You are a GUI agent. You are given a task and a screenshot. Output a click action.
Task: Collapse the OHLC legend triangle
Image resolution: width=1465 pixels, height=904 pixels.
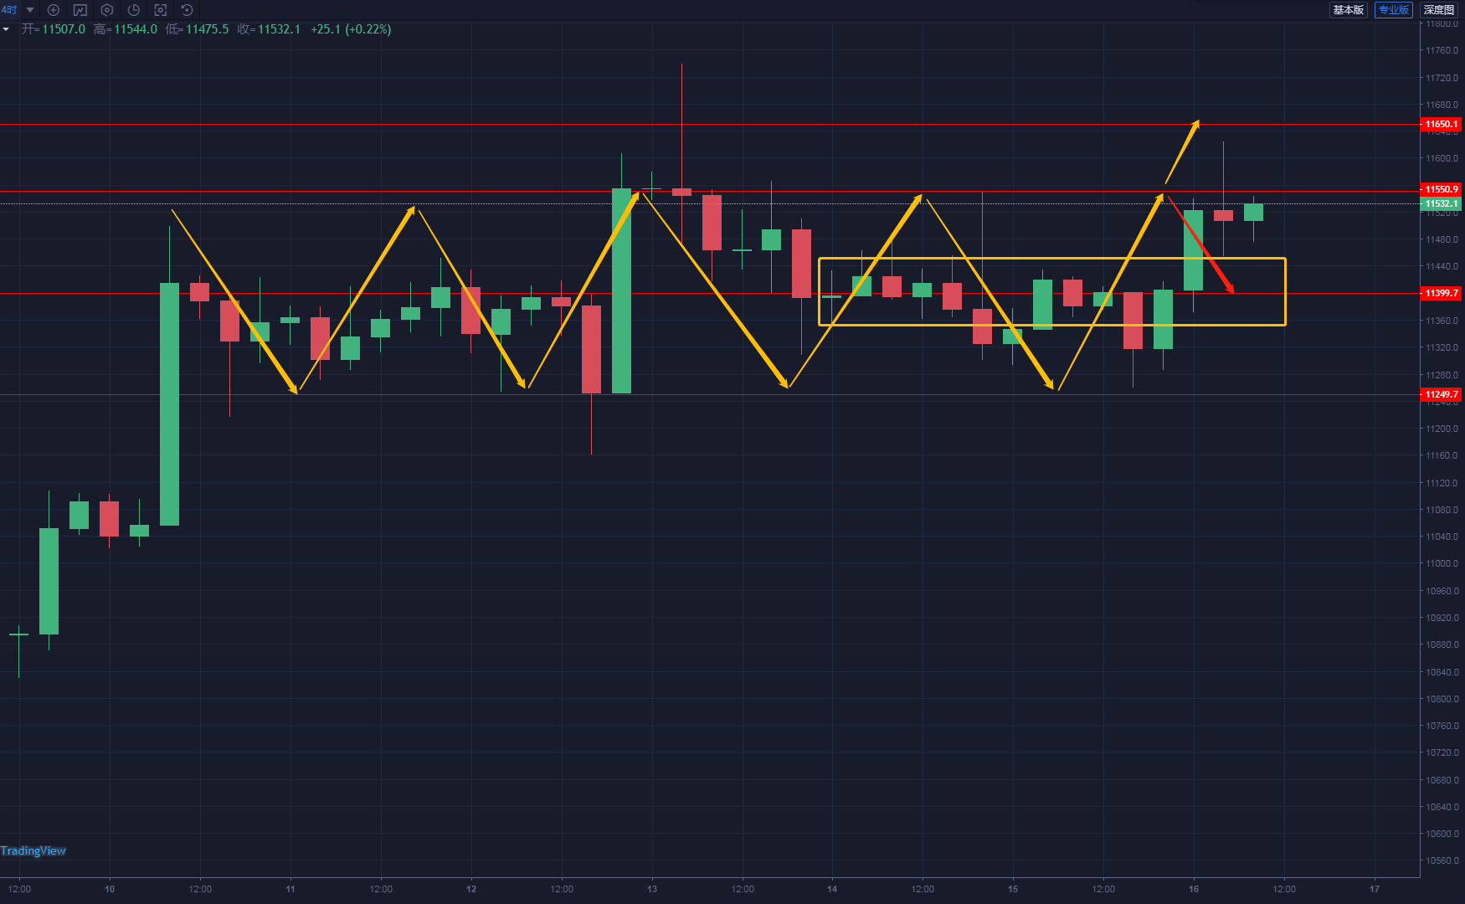(x=6, y=29)
